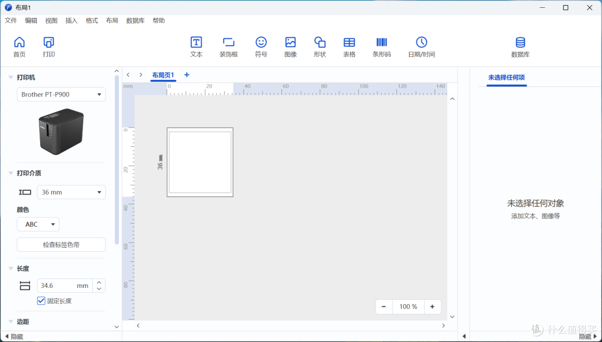The image size is (602, 342).
Task: Open the 插入 menu
Action: click(71, 21)
